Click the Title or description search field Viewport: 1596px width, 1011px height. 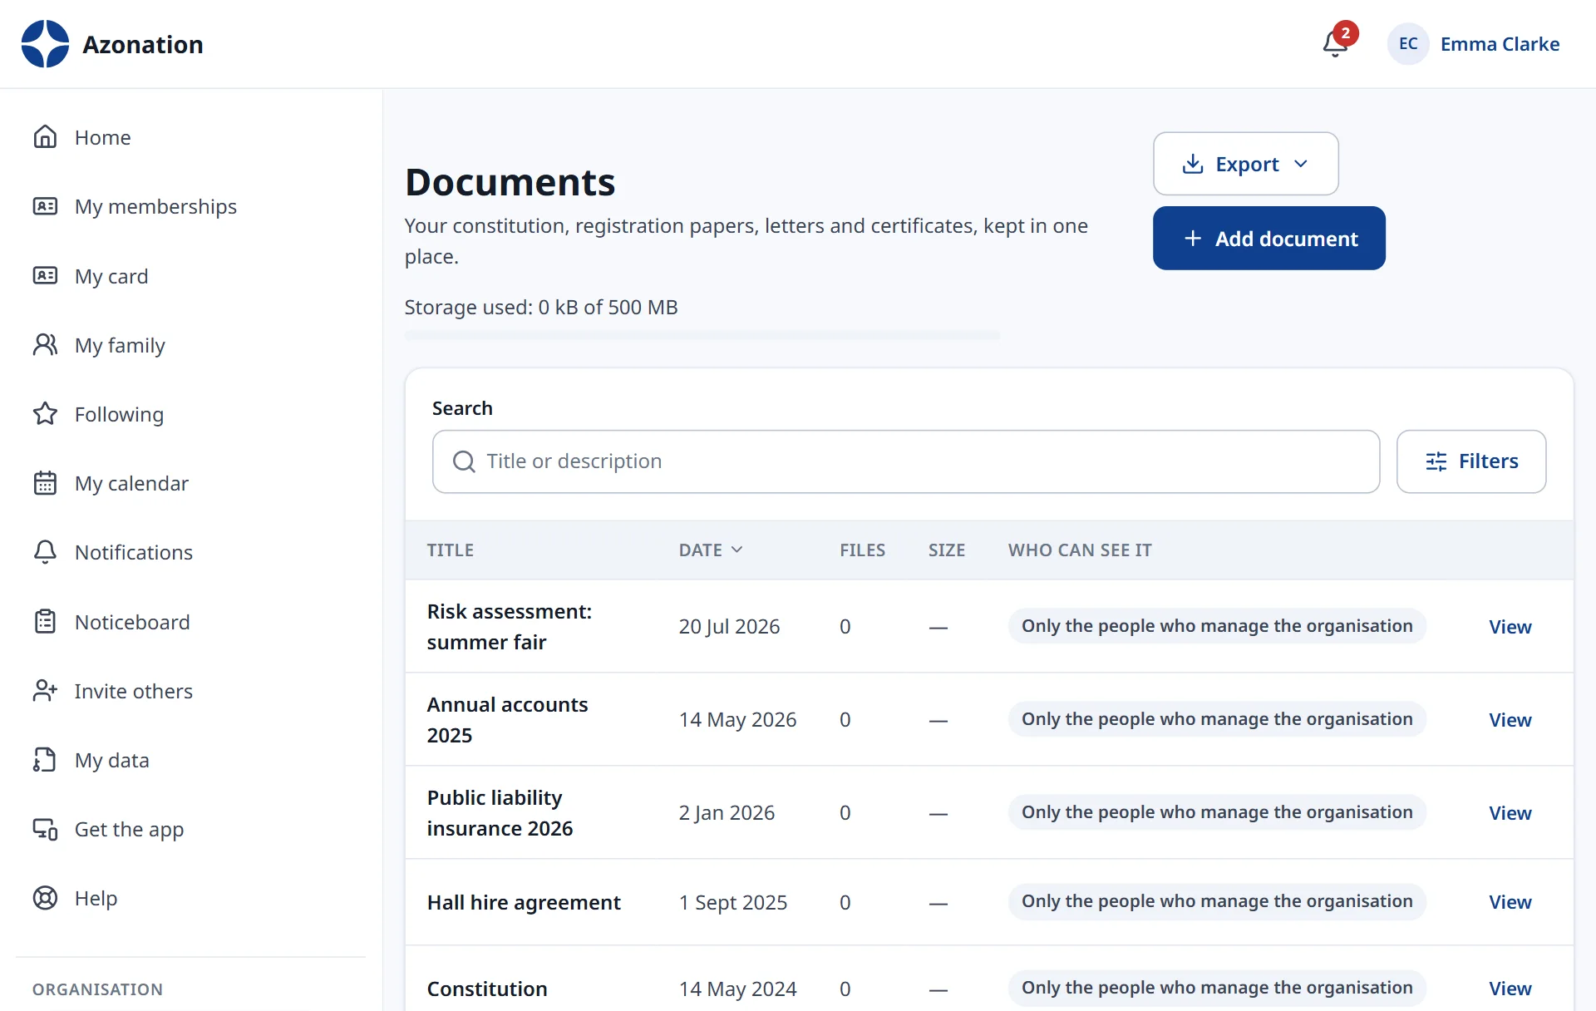coord(906,461)
